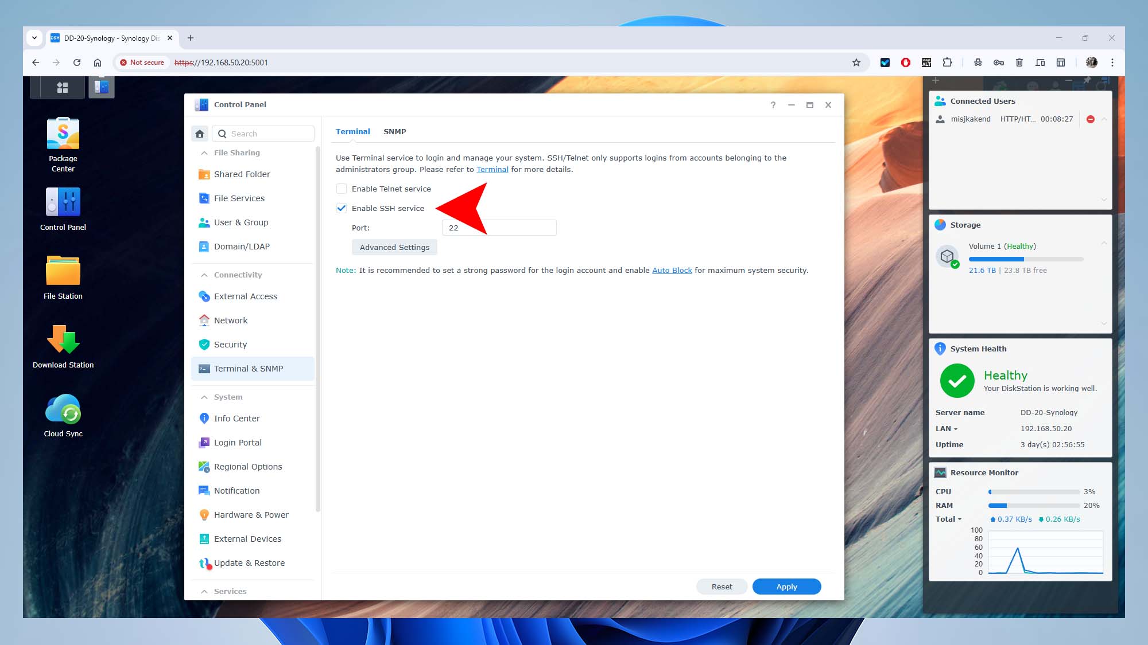Image resolution: width=1148 pixels, height=645 pixels.
Task: Click Reset button
Action: pos(722,587)
